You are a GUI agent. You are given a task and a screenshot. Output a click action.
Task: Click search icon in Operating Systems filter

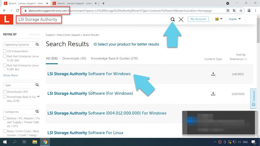pos(37,44)
